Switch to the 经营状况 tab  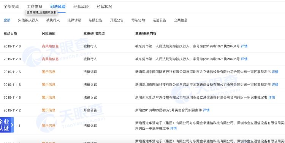click(x=104, y=7)
